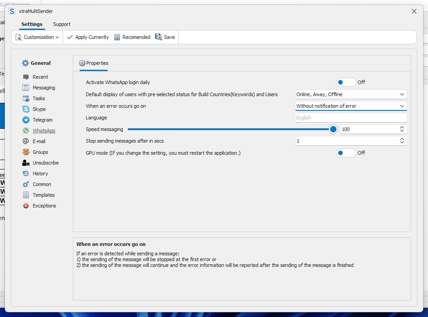
Task: Click the Apply Currently checkmark icon
Action: (x=70, y=37)
